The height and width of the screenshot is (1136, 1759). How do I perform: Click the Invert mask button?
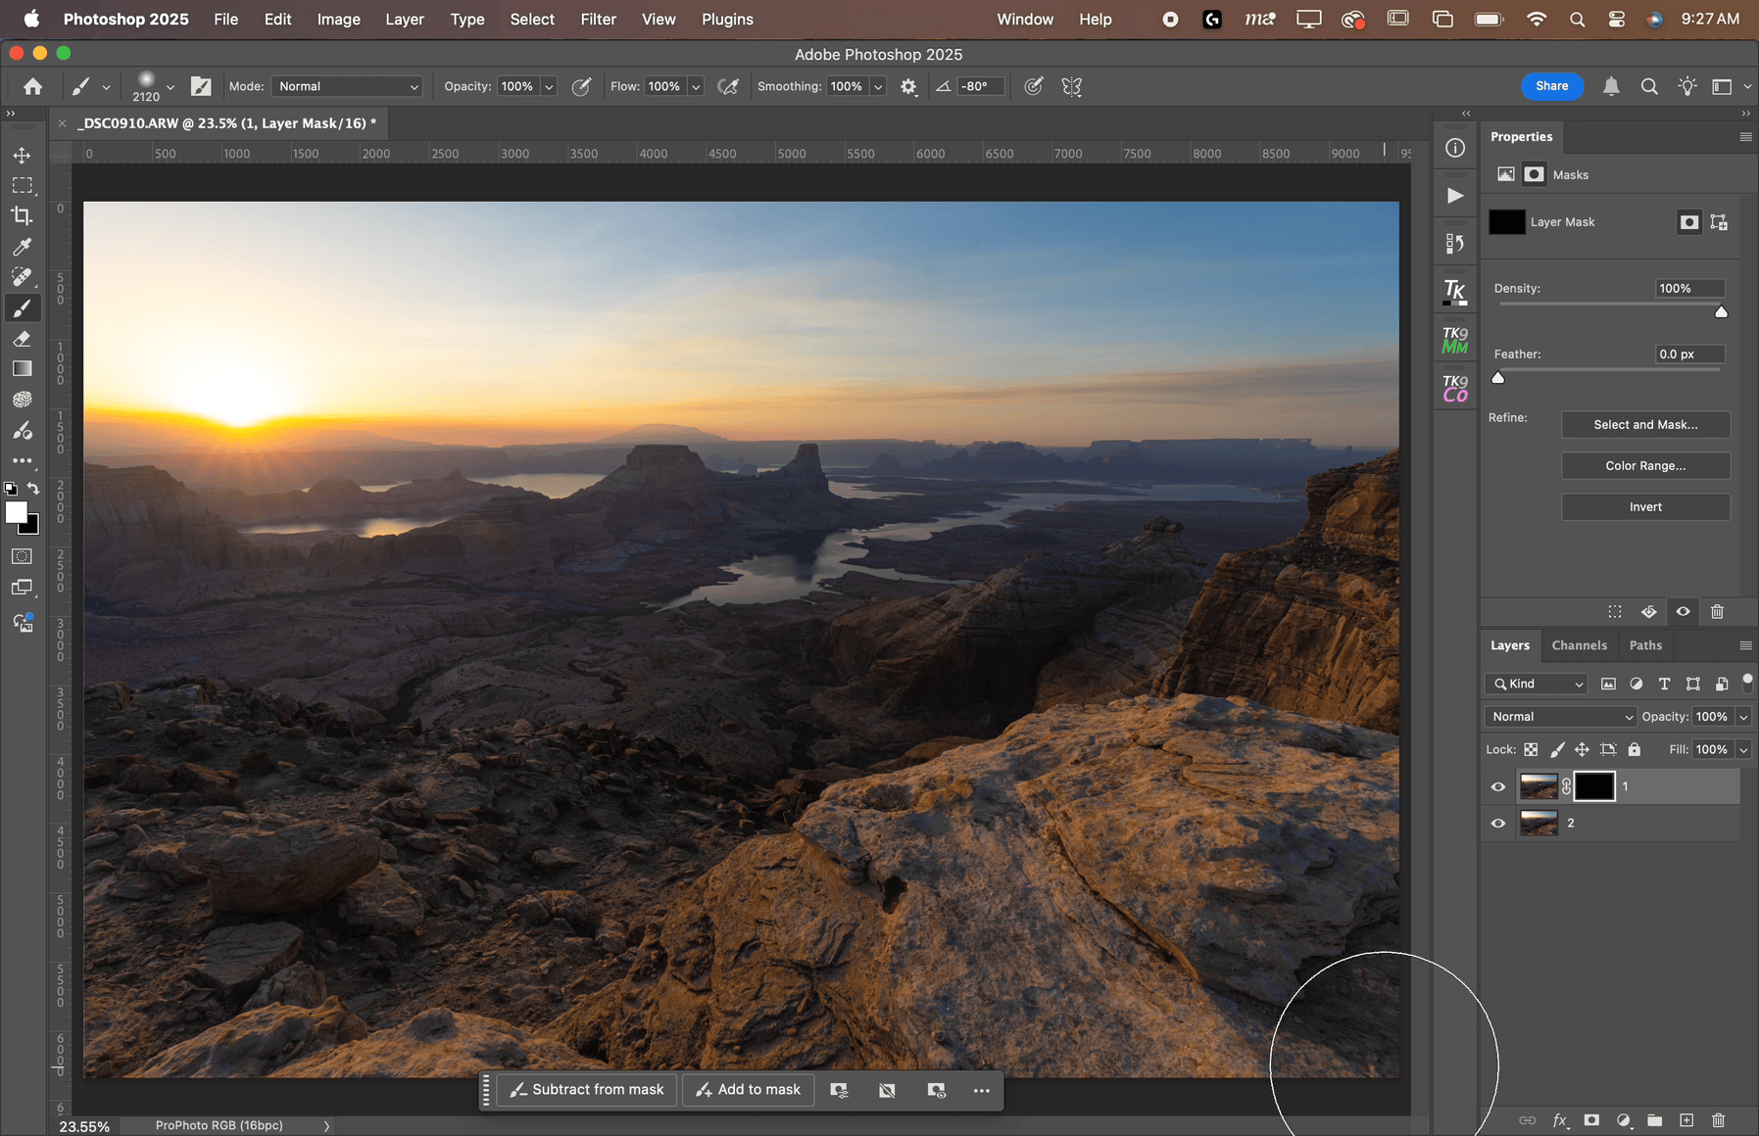tap(1645, 507)
